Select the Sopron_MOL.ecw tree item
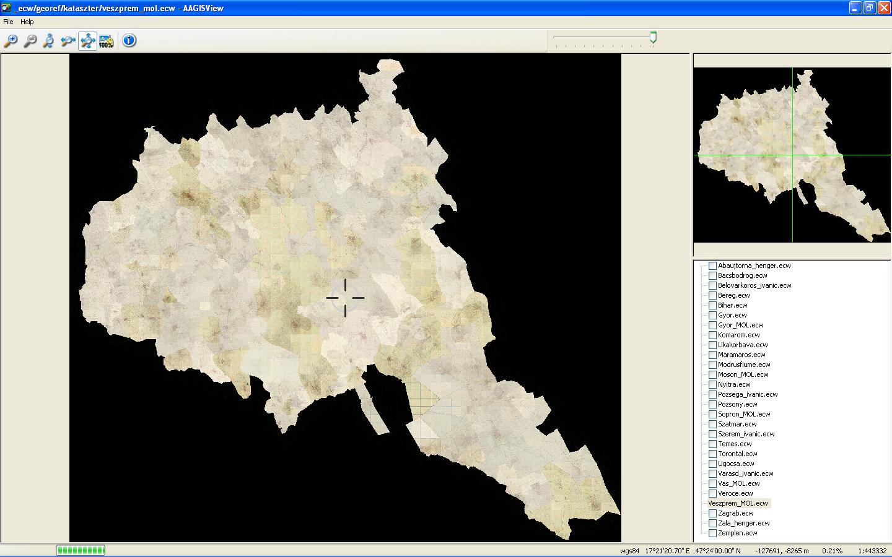Image resolution: width=892 pixels, height=557 pixels. tap(744, 414)
